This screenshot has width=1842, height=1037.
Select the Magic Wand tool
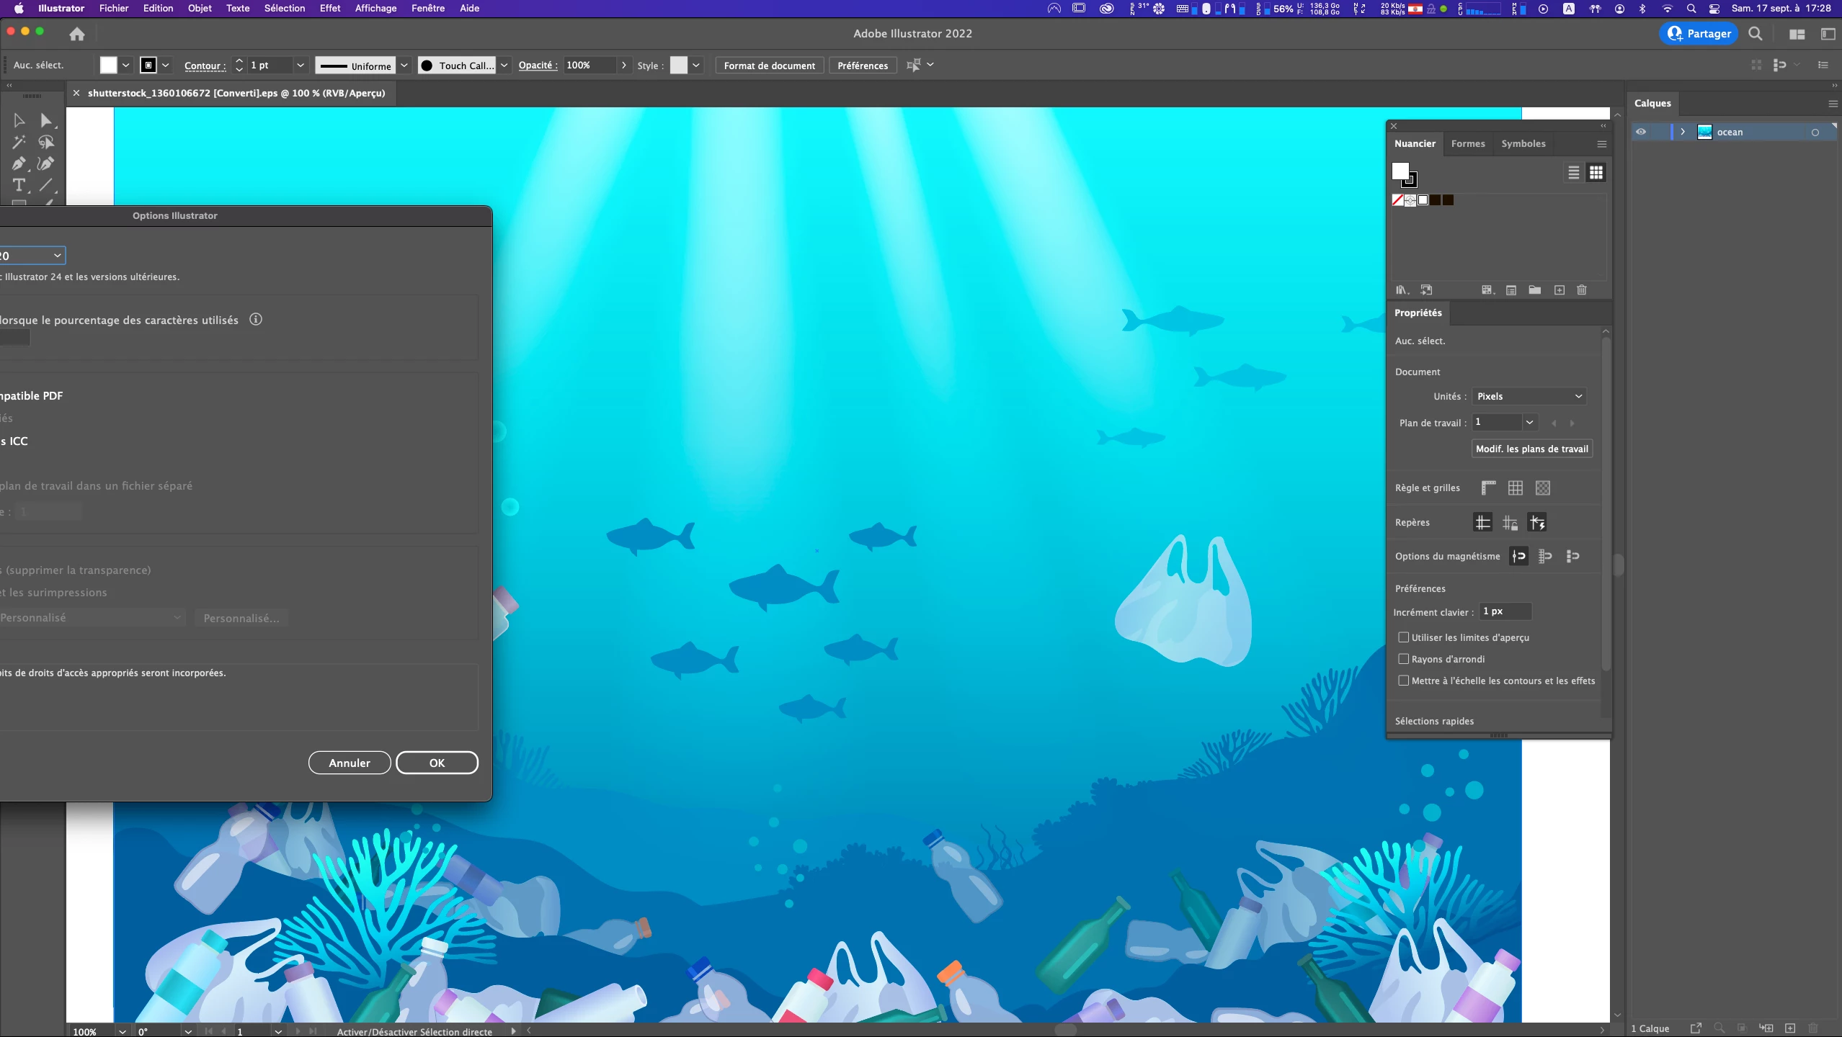(19, 142)
